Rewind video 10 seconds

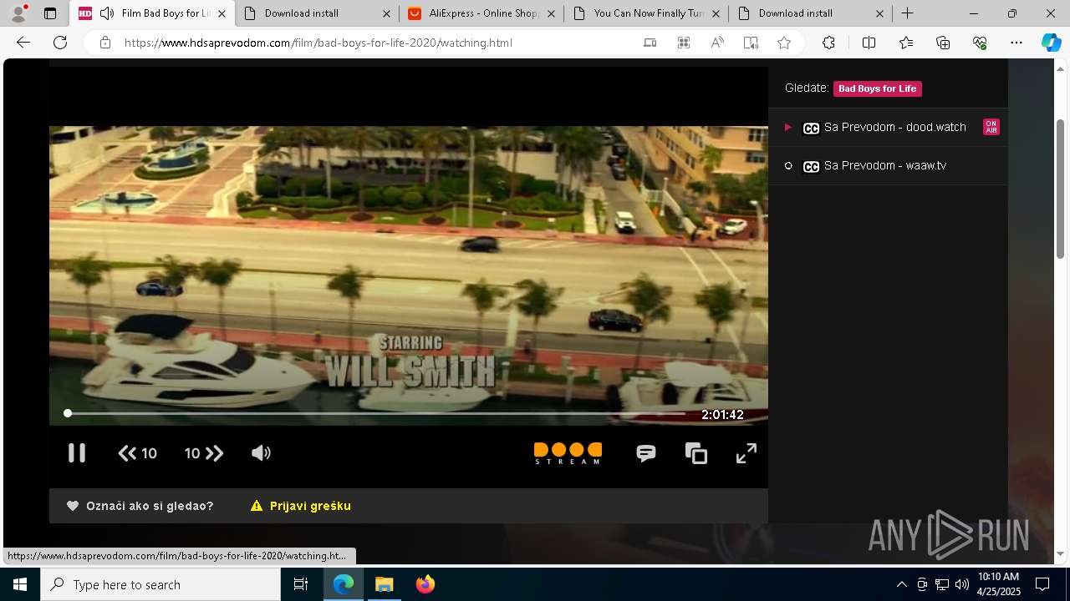click(138, 453)
